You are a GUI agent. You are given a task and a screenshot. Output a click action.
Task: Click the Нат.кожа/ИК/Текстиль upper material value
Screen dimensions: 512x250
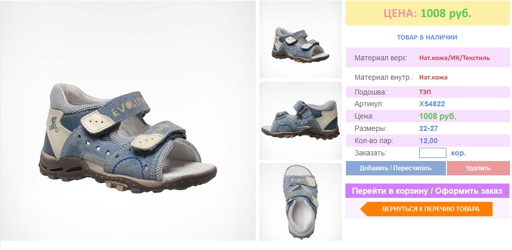click(x=455, y=58)
